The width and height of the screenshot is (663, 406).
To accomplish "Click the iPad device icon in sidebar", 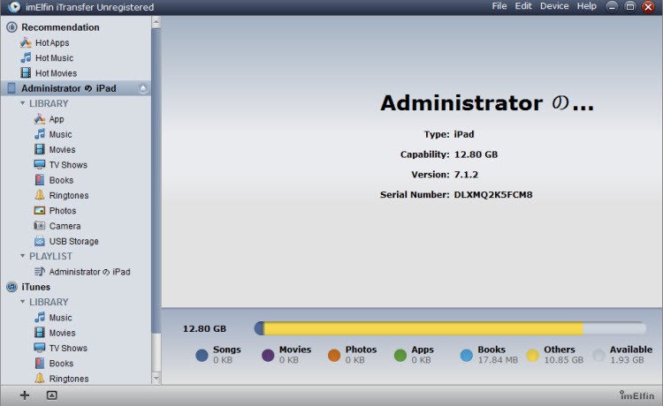I will (x=11, y=88).
